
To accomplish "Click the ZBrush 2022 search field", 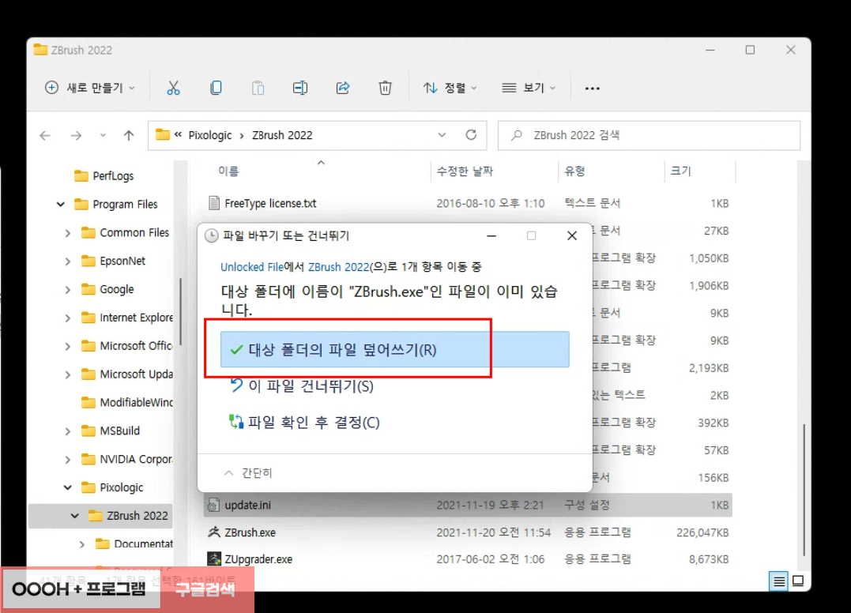I will [x=649, y=135].
